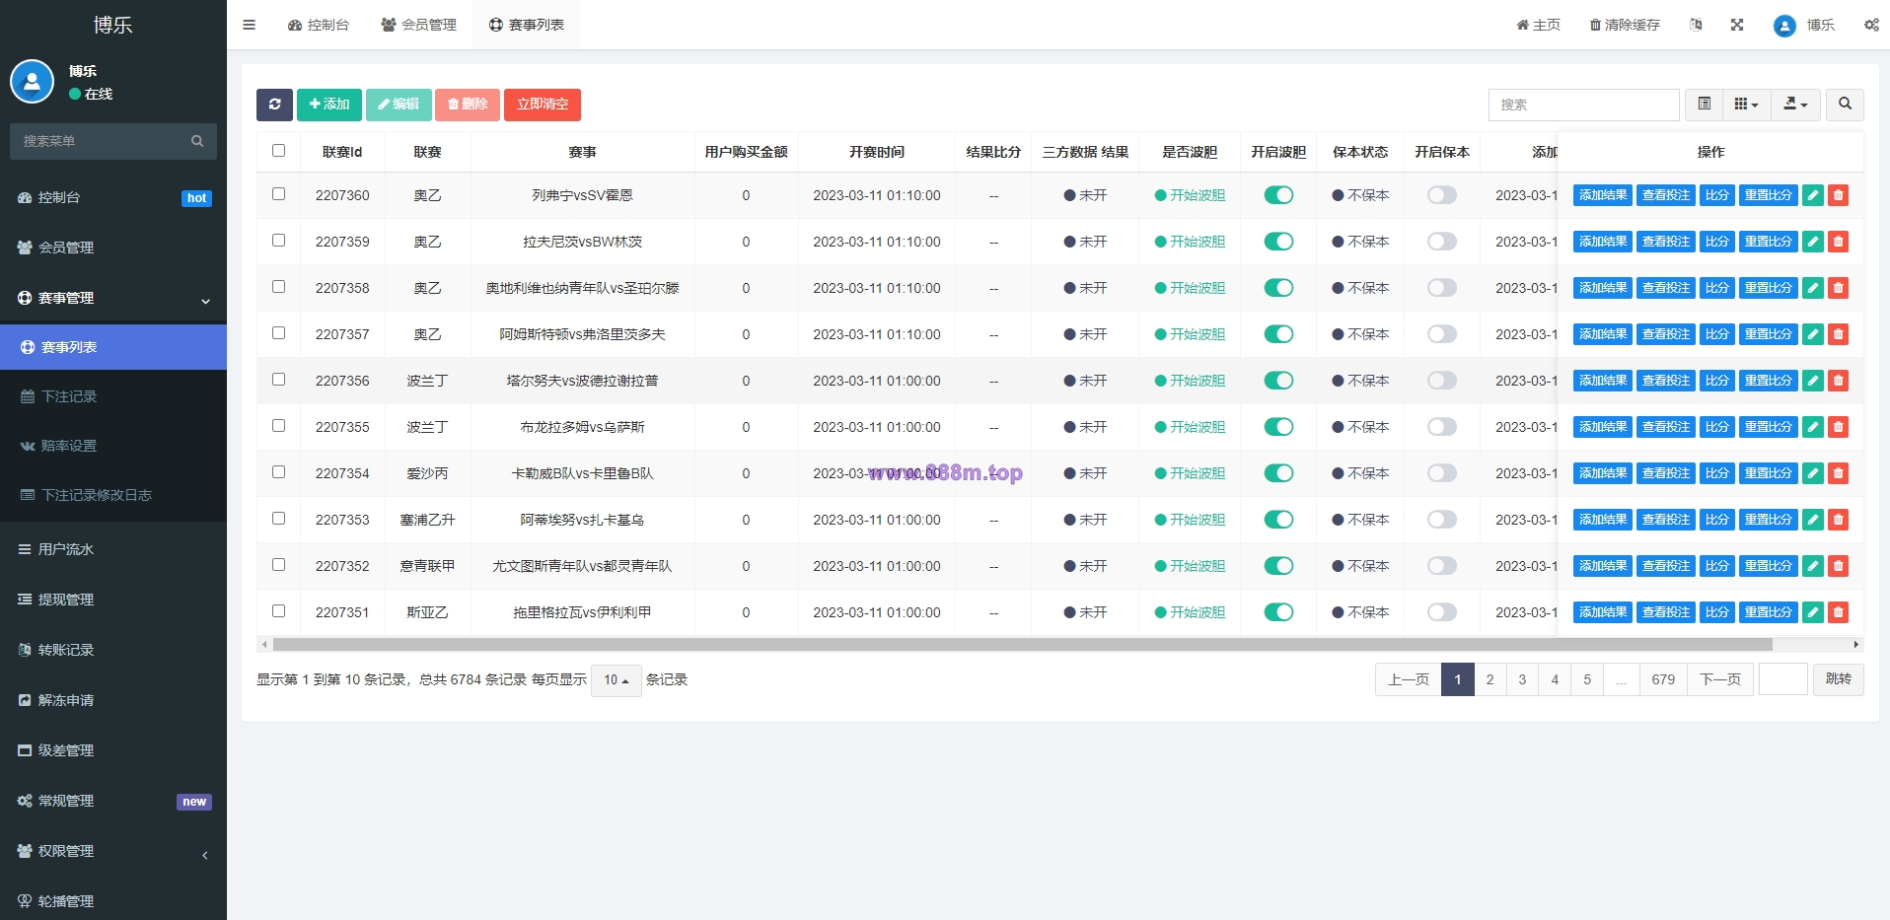Click the magnifier search button beside the table toolbar
Screen dimensions: 1890x920
(x=1845, y=105)
